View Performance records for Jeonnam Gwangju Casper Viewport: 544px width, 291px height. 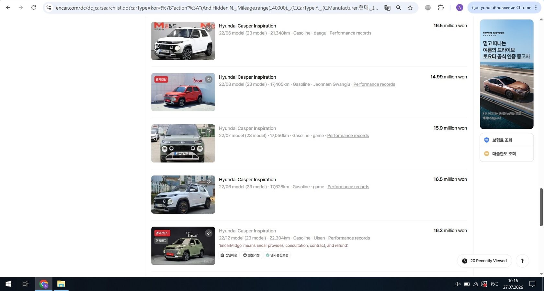click(374, 84)
